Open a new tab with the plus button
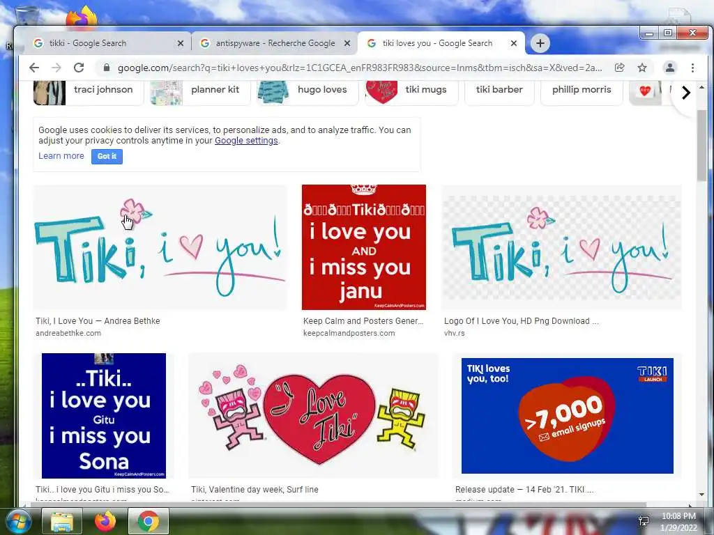The height and width of the screenshot is (535, 714). coord(540,43)
